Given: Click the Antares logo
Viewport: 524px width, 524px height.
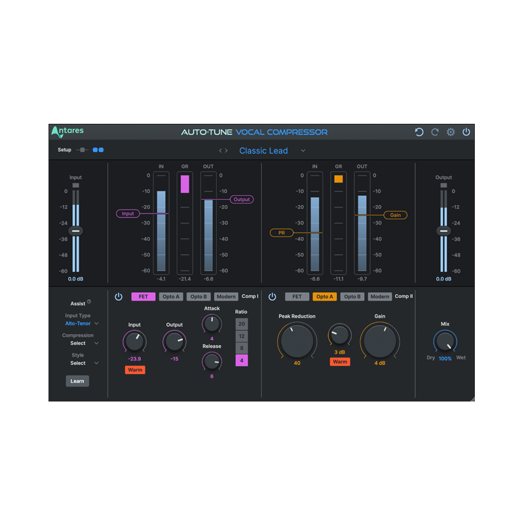Looking at the screenshot, I should tap(67, 132).
